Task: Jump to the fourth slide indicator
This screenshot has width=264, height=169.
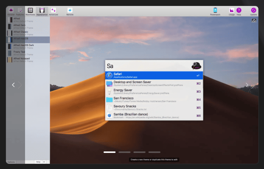Action: (154, 152)
